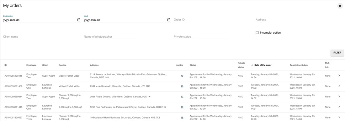The width and height of the screenshot is (345, 121).
Task: Select the Private status filter field
Action: (200, 36)
